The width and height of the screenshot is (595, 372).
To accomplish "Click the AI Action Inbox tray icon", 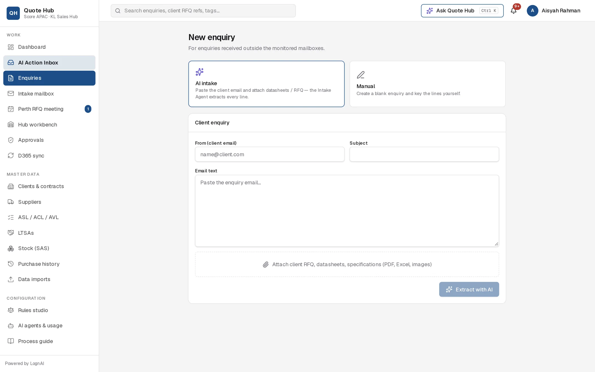I will pyautogui.click(x=11, y=63).
